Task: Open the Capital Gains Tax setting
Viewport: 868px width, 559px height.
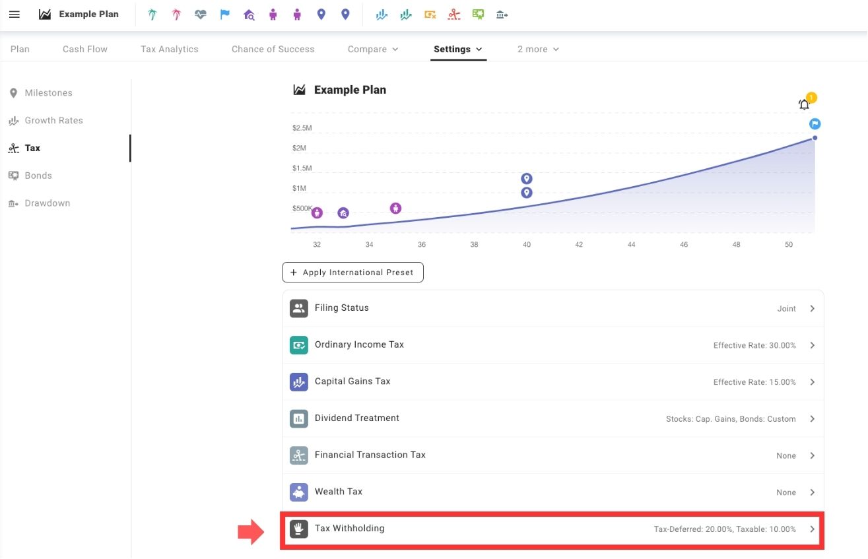Action: [552, 381]
